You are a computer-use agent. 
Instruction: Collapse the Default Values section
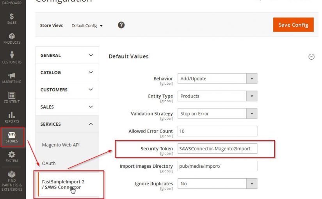click(x=311, y=57)
